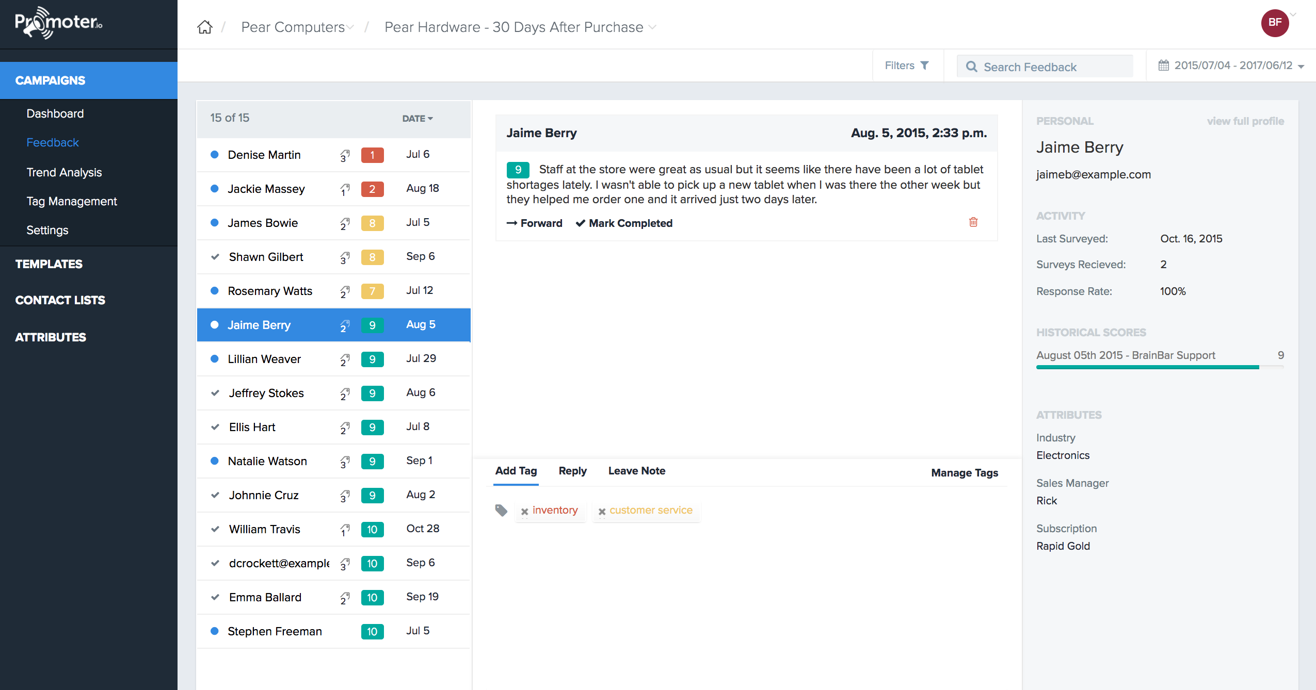Screen dimensions: 1316x690
Task: Click the jaimeb@example.com email address
Action: point(1094,174)
